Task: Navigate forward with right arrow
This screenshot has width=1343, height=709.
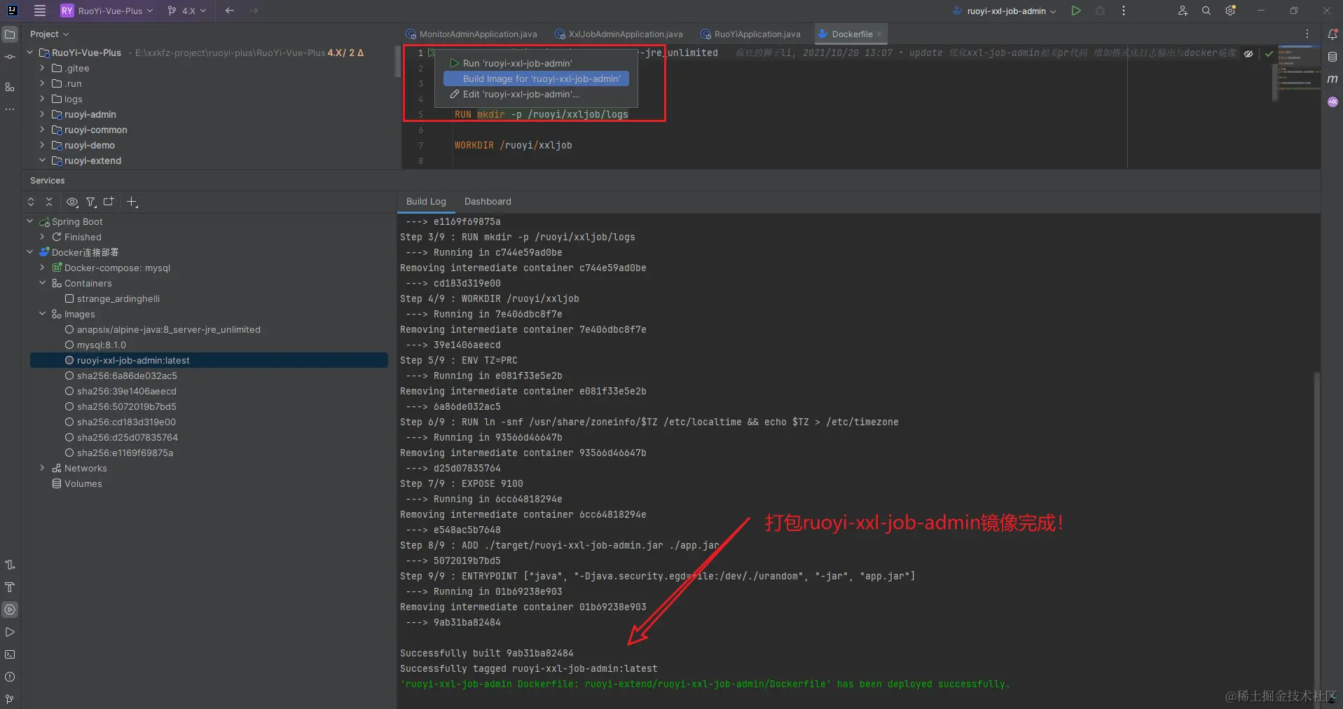Action: pos(254,11)
